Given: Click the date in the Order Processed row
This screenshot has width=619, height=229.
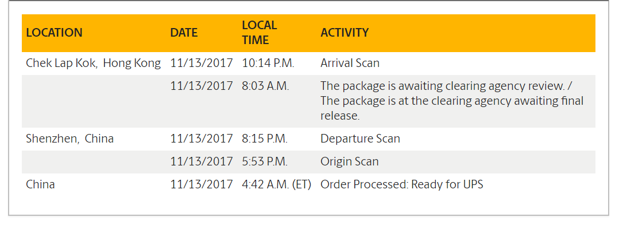Looking at the screenshot, I should click(x=202, y=184).
